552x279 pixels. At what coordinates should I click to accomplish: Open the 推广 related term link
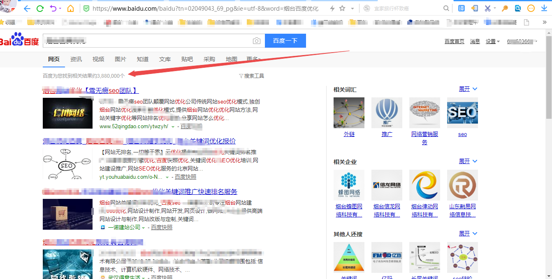(387, 134)
